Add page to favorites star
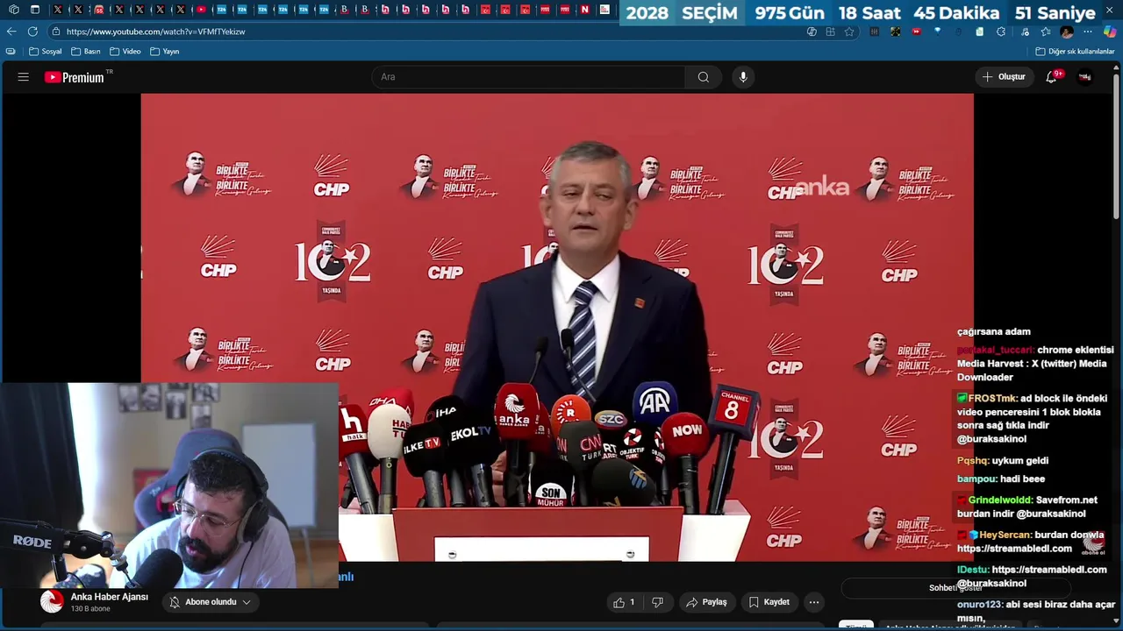1123x631 pixels. click(849, 32)
